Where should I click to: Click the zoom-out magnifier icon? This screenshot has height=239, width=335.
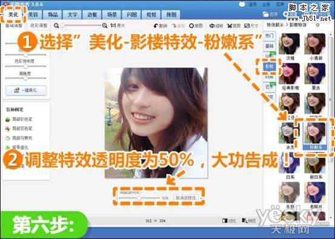coord(56,25)
